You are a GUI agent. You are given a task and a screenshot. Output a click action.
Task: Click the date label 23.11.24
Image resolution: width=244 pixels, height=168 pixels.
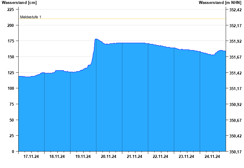(186, 156)
